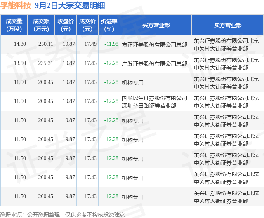Click buyer 广发证券股份有限公司总部
This screenshot has width=264, height=218.
(x=155, y=64)
